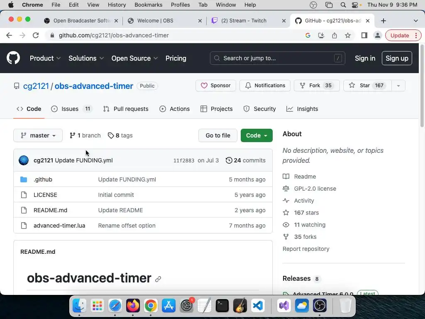425x319 pixels.
Task: Open the GPL-2.0 license link
Action: [315, 189]
